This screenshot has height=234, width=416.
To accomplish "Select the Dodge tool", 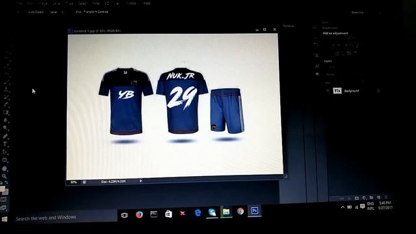I will [x=5, y=128].
